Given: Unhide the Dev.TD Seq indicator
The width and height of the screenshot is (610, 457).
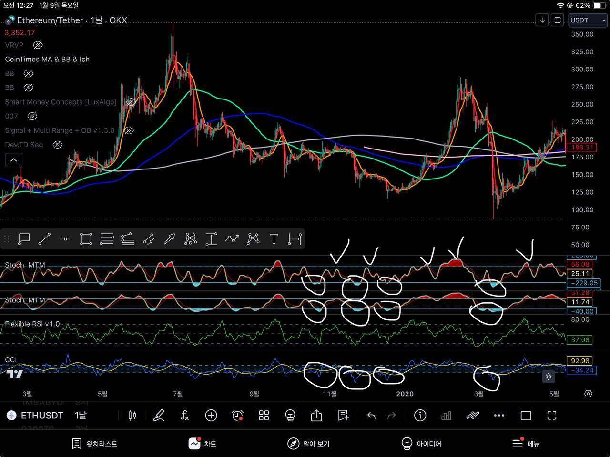Looking at the screenshot, I should pos(57,145).
